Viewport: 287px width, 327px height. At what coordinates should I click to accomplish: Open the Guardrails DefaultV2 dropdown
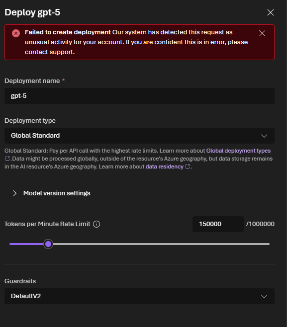(139, 296)
